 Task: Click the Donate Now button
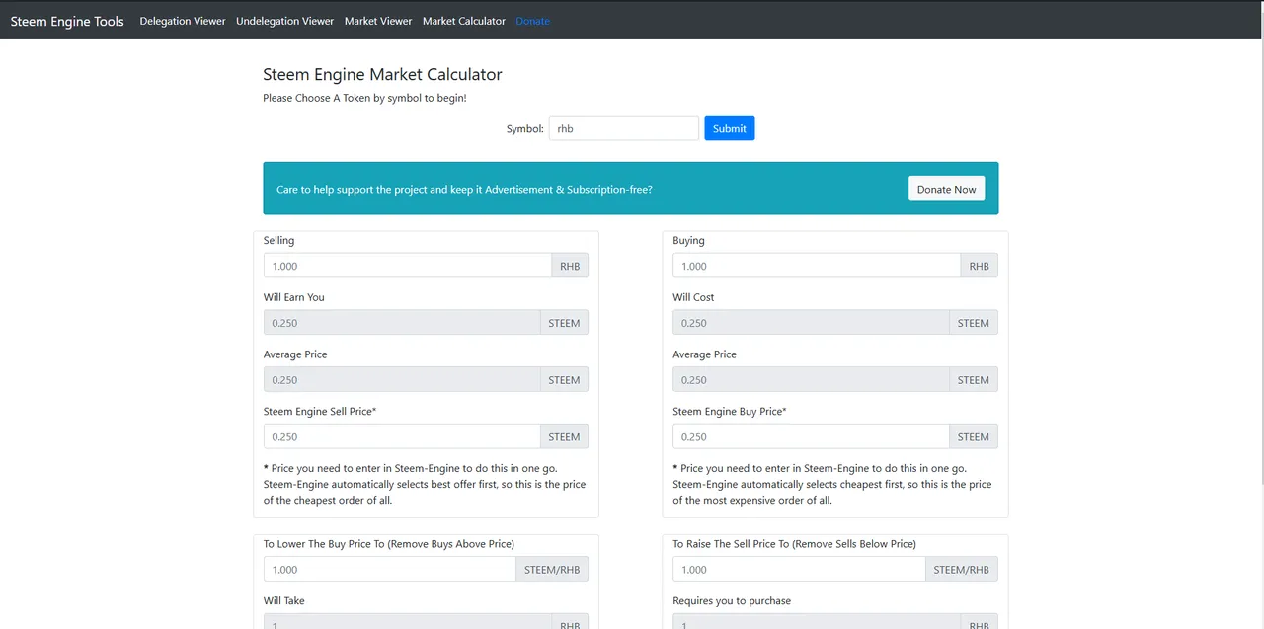point(946,189)
